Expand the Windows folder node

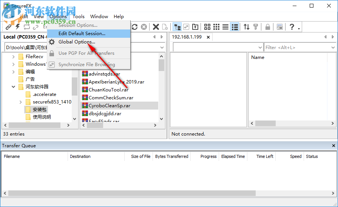coord(13,64)
